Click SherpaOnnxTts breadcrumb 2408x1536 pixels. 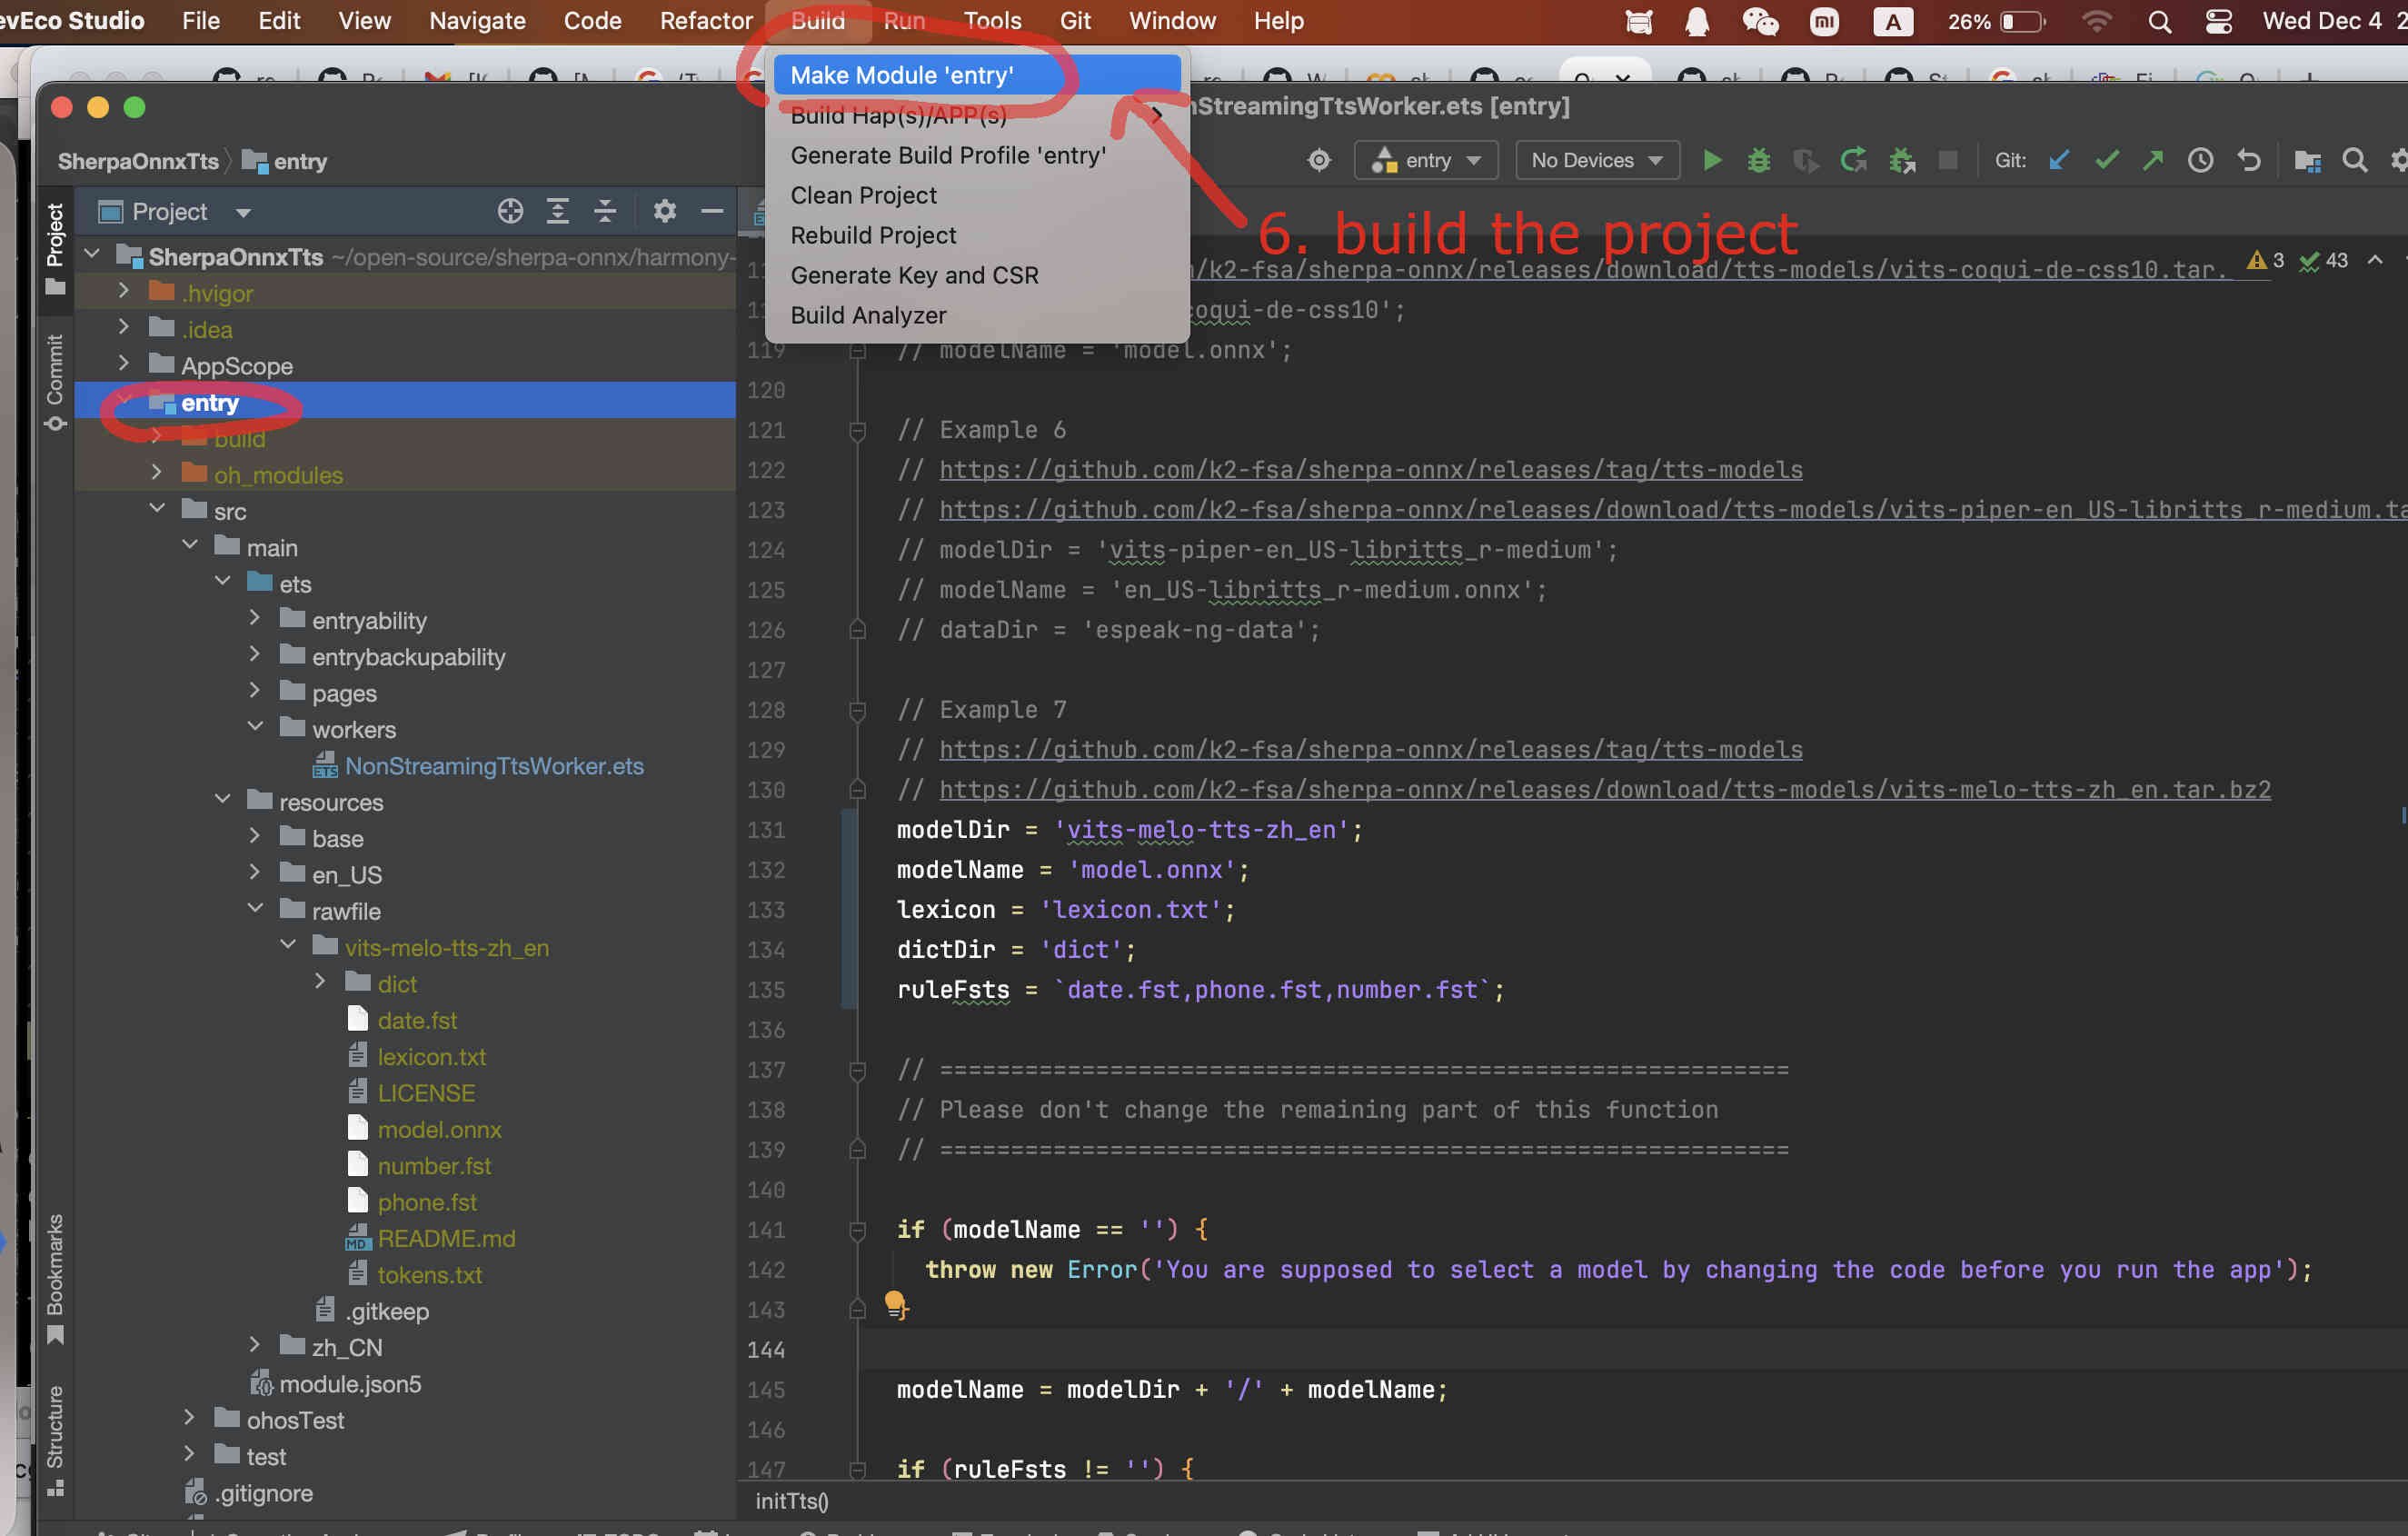tap(138, 161)
